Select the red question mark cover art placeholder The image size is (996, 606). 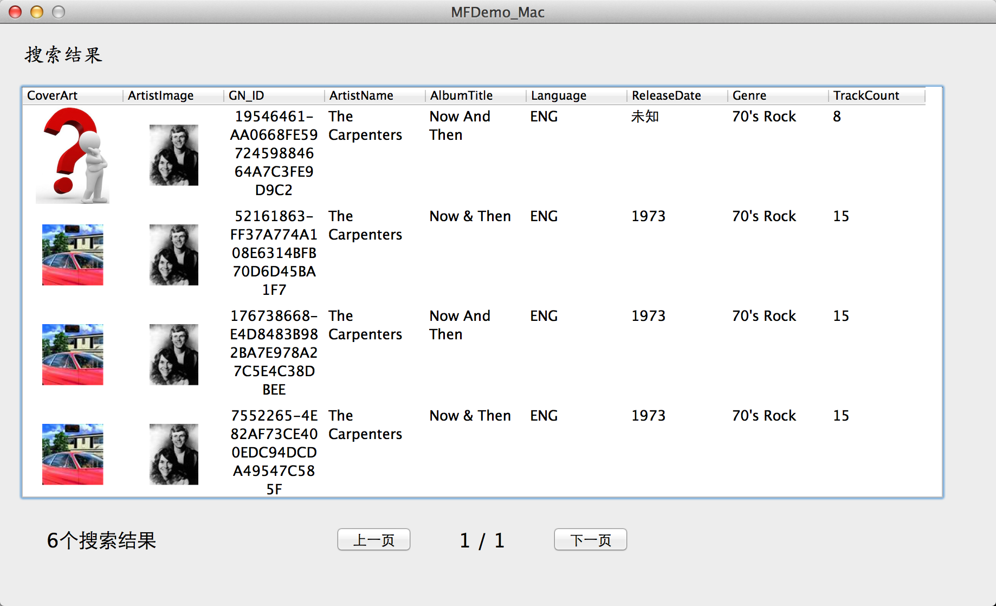coord(73,155)
